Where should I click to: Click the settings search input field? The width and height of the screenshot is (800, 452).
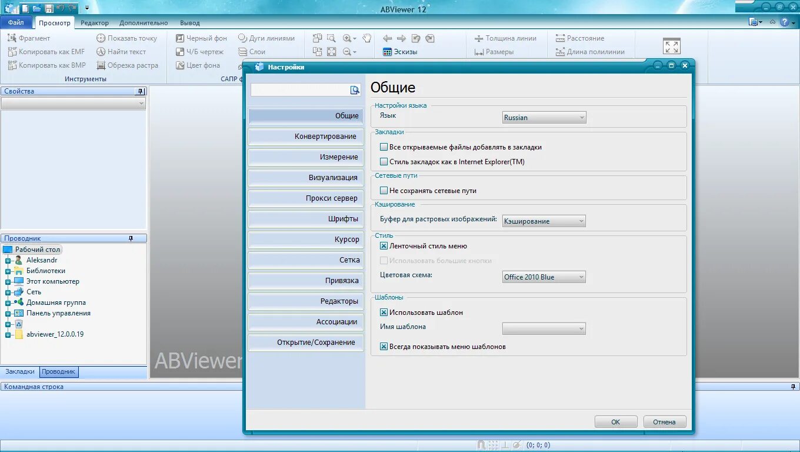click(300, 89)
